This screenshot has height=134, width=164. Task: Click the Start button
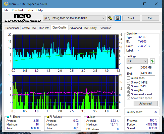131,18
